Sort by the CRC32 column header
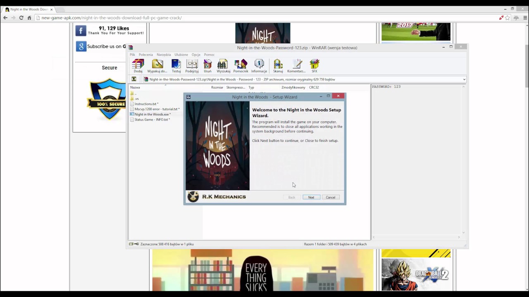This screenshot has height=297, width=529. point(314,87)
